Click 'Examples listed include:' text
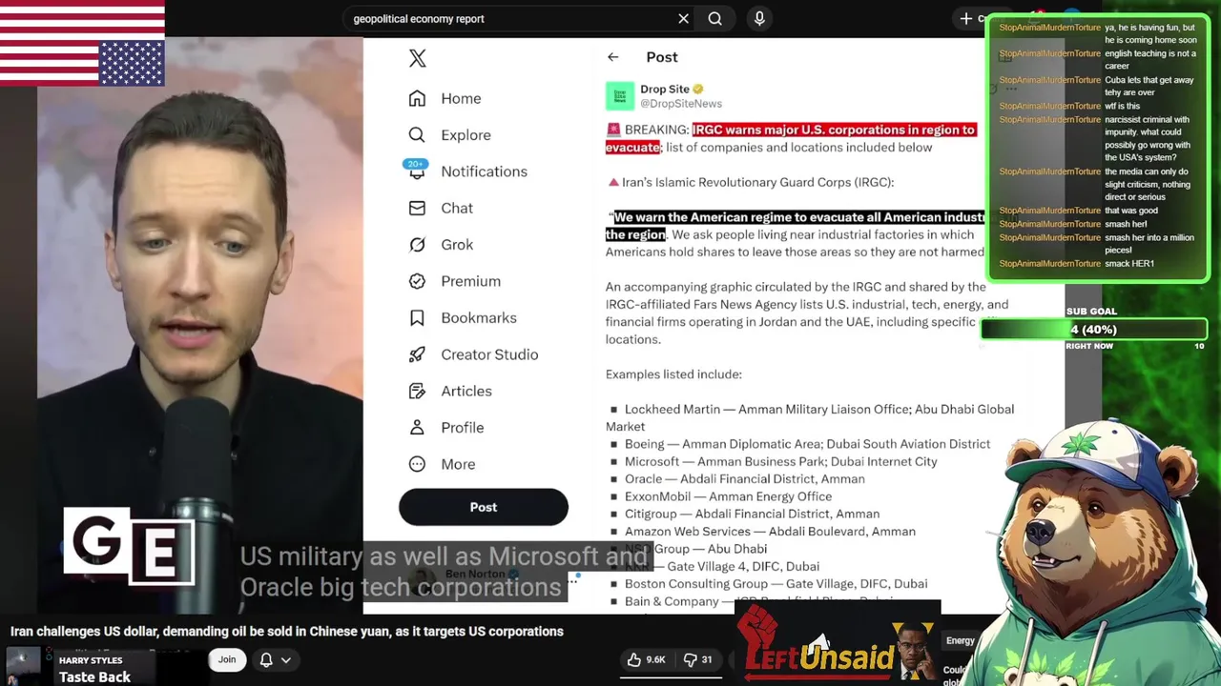This screenshot has height=686, width=1221. coord(673,374)
